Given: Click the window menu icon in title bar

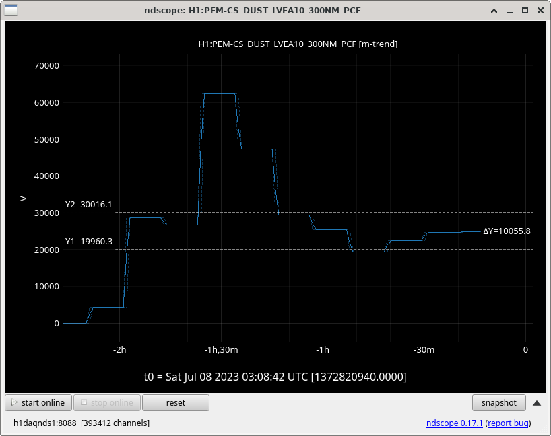Looking at the screenshot, I should (11, 10).
